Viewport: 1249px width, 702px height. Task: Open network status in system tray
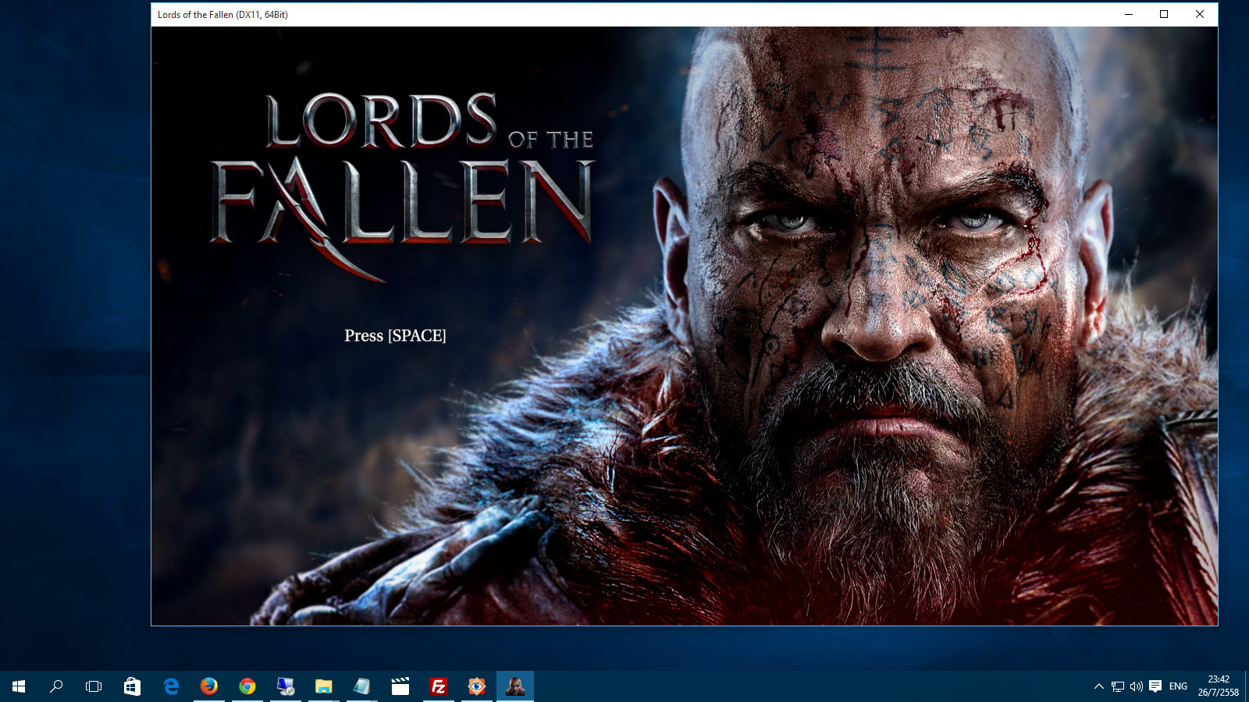[x=1118, y=686]
